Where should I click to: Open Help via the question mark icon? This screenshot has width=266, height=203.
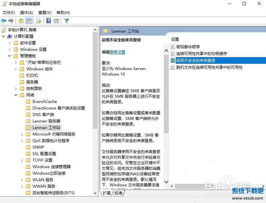(48, 21)
